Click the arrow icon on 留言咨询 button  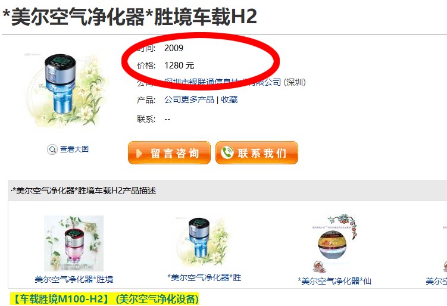(139, 154)
